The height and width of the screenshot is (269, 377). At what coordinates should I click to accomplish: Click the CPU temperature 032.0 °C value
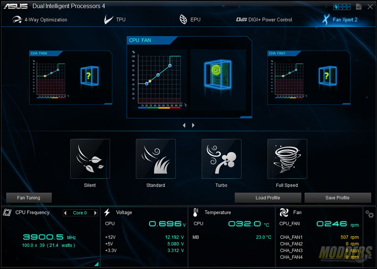(249, 224)
